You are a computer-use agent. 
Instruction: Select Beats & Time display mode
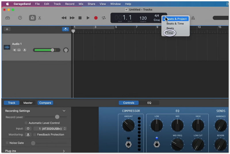175,24
